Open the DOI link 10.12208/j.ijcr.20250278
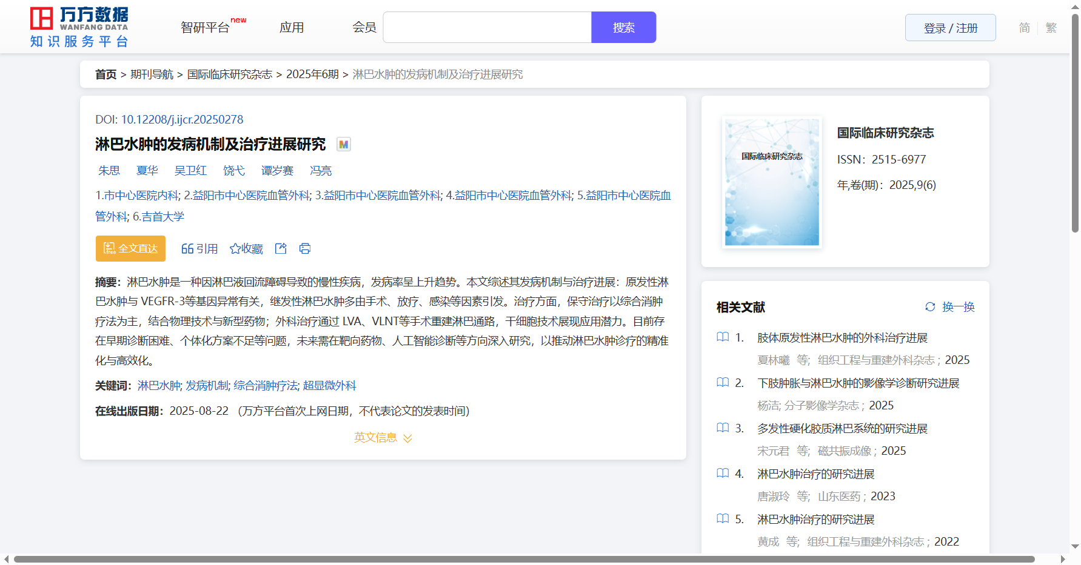The width and height of the screenshot is (1081, 565). tap(182, 119)
